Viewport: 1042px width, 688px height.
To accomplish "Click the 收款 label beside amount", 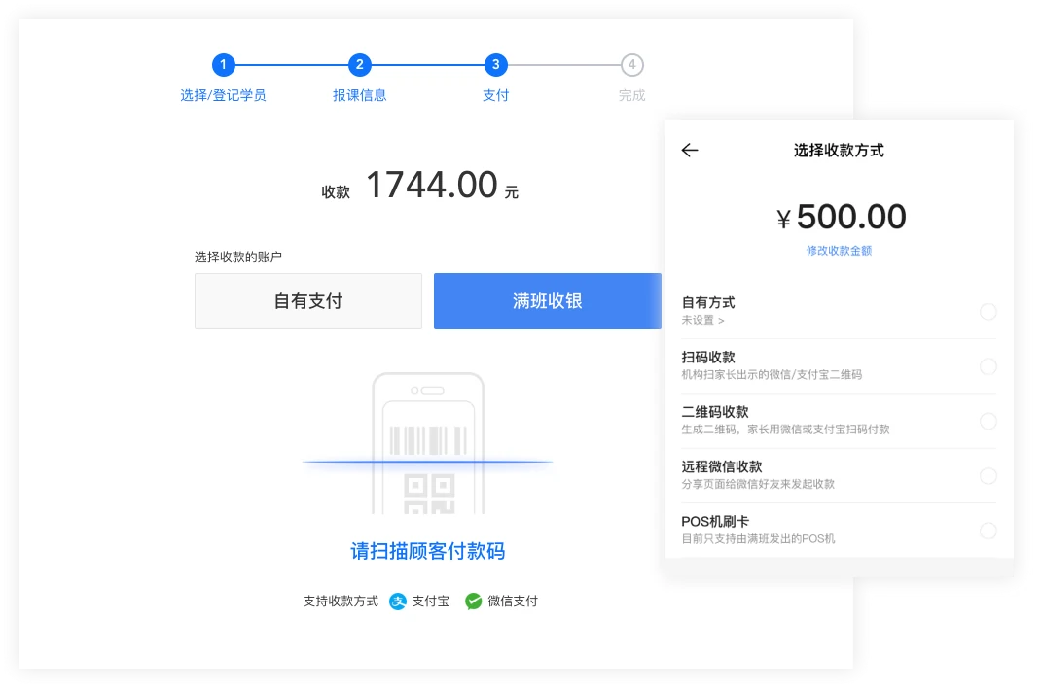I will click(x=336, y=192).
